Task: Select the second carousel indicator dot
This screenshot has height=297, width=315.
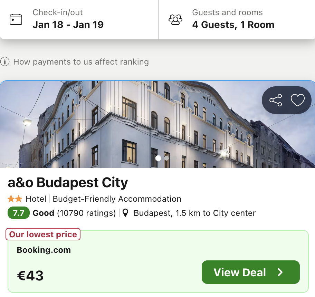Action: 166,158
